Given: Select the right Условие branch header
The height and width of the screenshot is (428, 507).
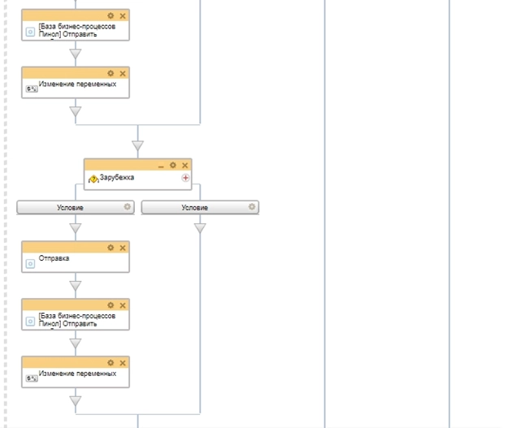Looking at the screenshot, I should coord(194,208).
